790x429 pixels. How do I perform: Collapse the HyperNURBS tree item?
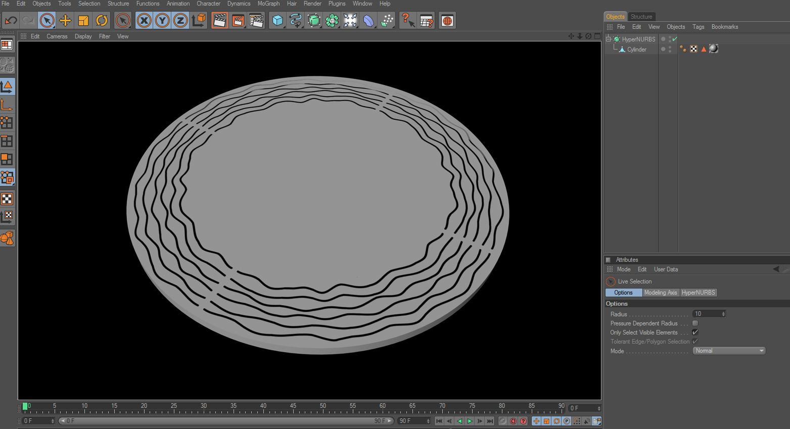(609, 39)
